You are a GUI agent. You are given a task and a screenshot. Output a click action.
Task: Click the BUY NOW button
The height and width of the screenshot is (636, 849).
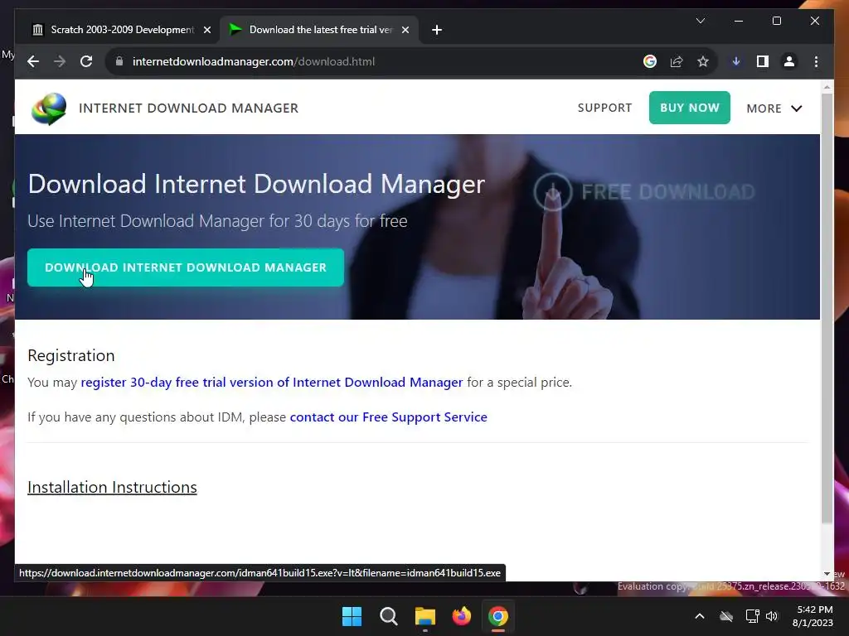pyautogui.click(x=689, y=108)
